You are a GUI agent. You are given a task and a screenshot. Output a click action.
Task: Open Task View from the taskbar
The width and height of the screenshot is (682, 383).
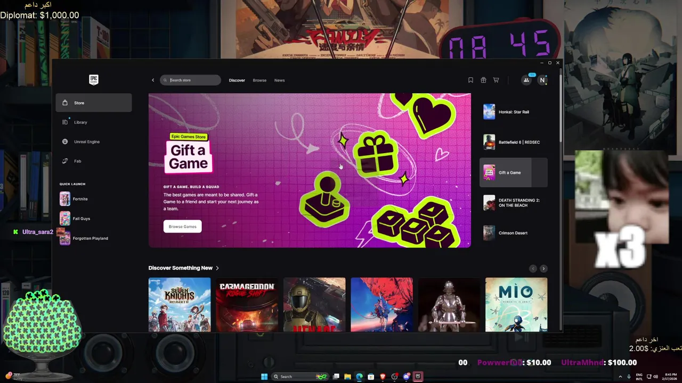point(336,377)
